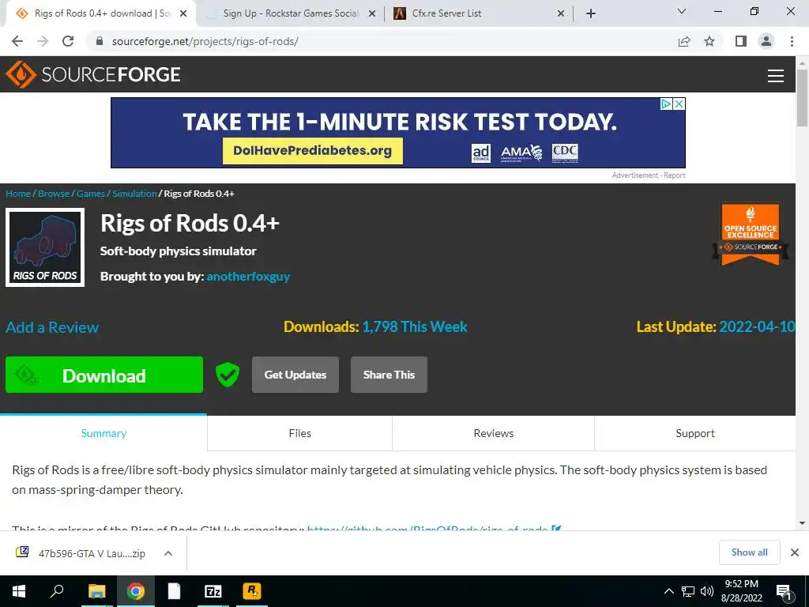The image size is (809, 607).
Task: Click the green Download button
Action: 104,375
